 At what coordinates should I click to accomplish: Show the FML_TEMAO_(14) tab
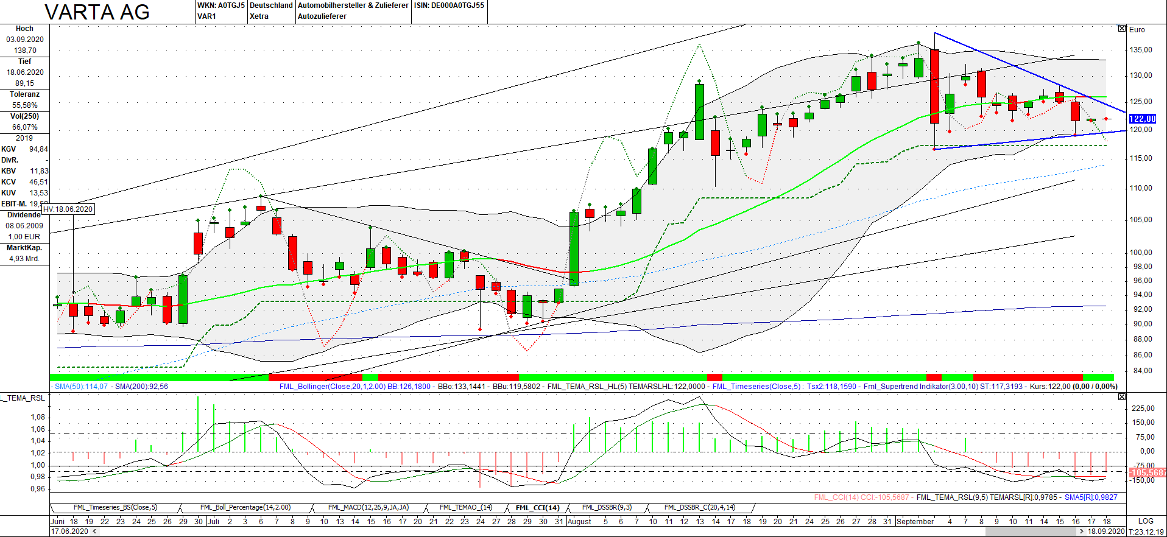point(466,508)
